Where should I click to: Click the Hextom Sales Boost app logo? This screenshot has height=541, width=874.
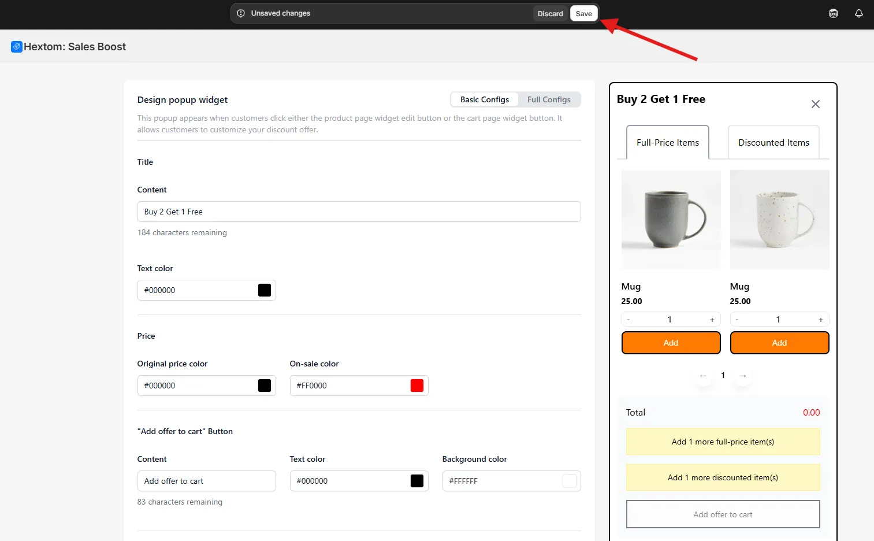coord(17,47)
